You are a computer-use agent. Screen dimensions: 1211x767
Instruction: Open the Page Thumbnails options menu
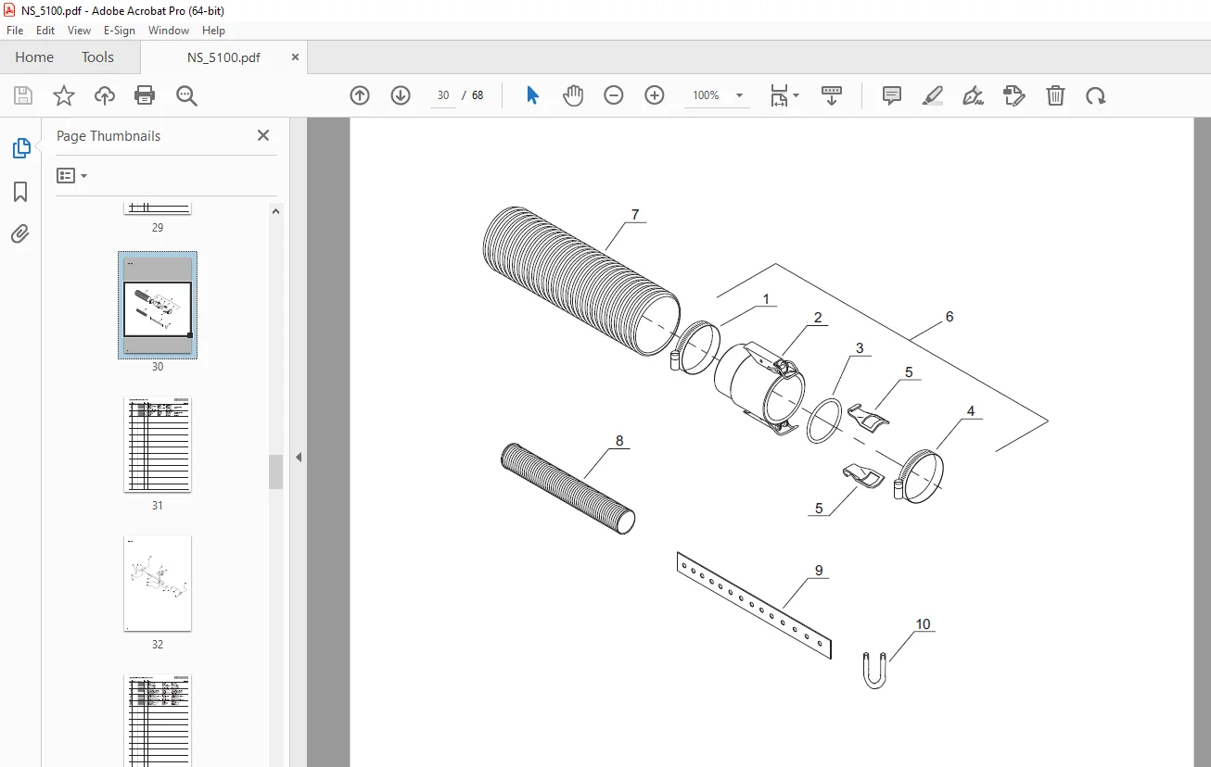click(71, 175)
